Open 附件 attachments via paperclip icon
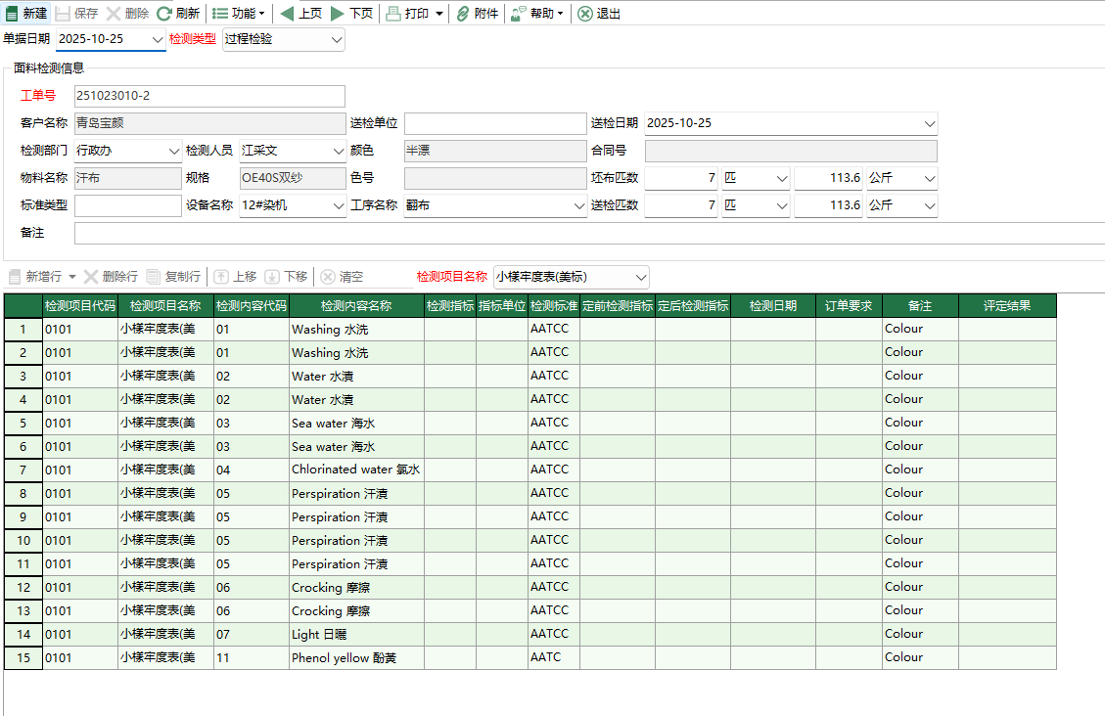 [463, 14]
